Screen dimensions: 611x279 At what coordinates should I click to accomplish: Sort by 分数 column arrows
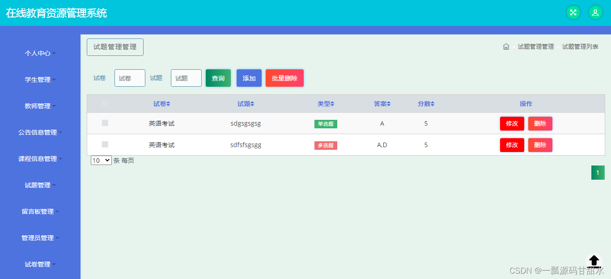point(433,104)
